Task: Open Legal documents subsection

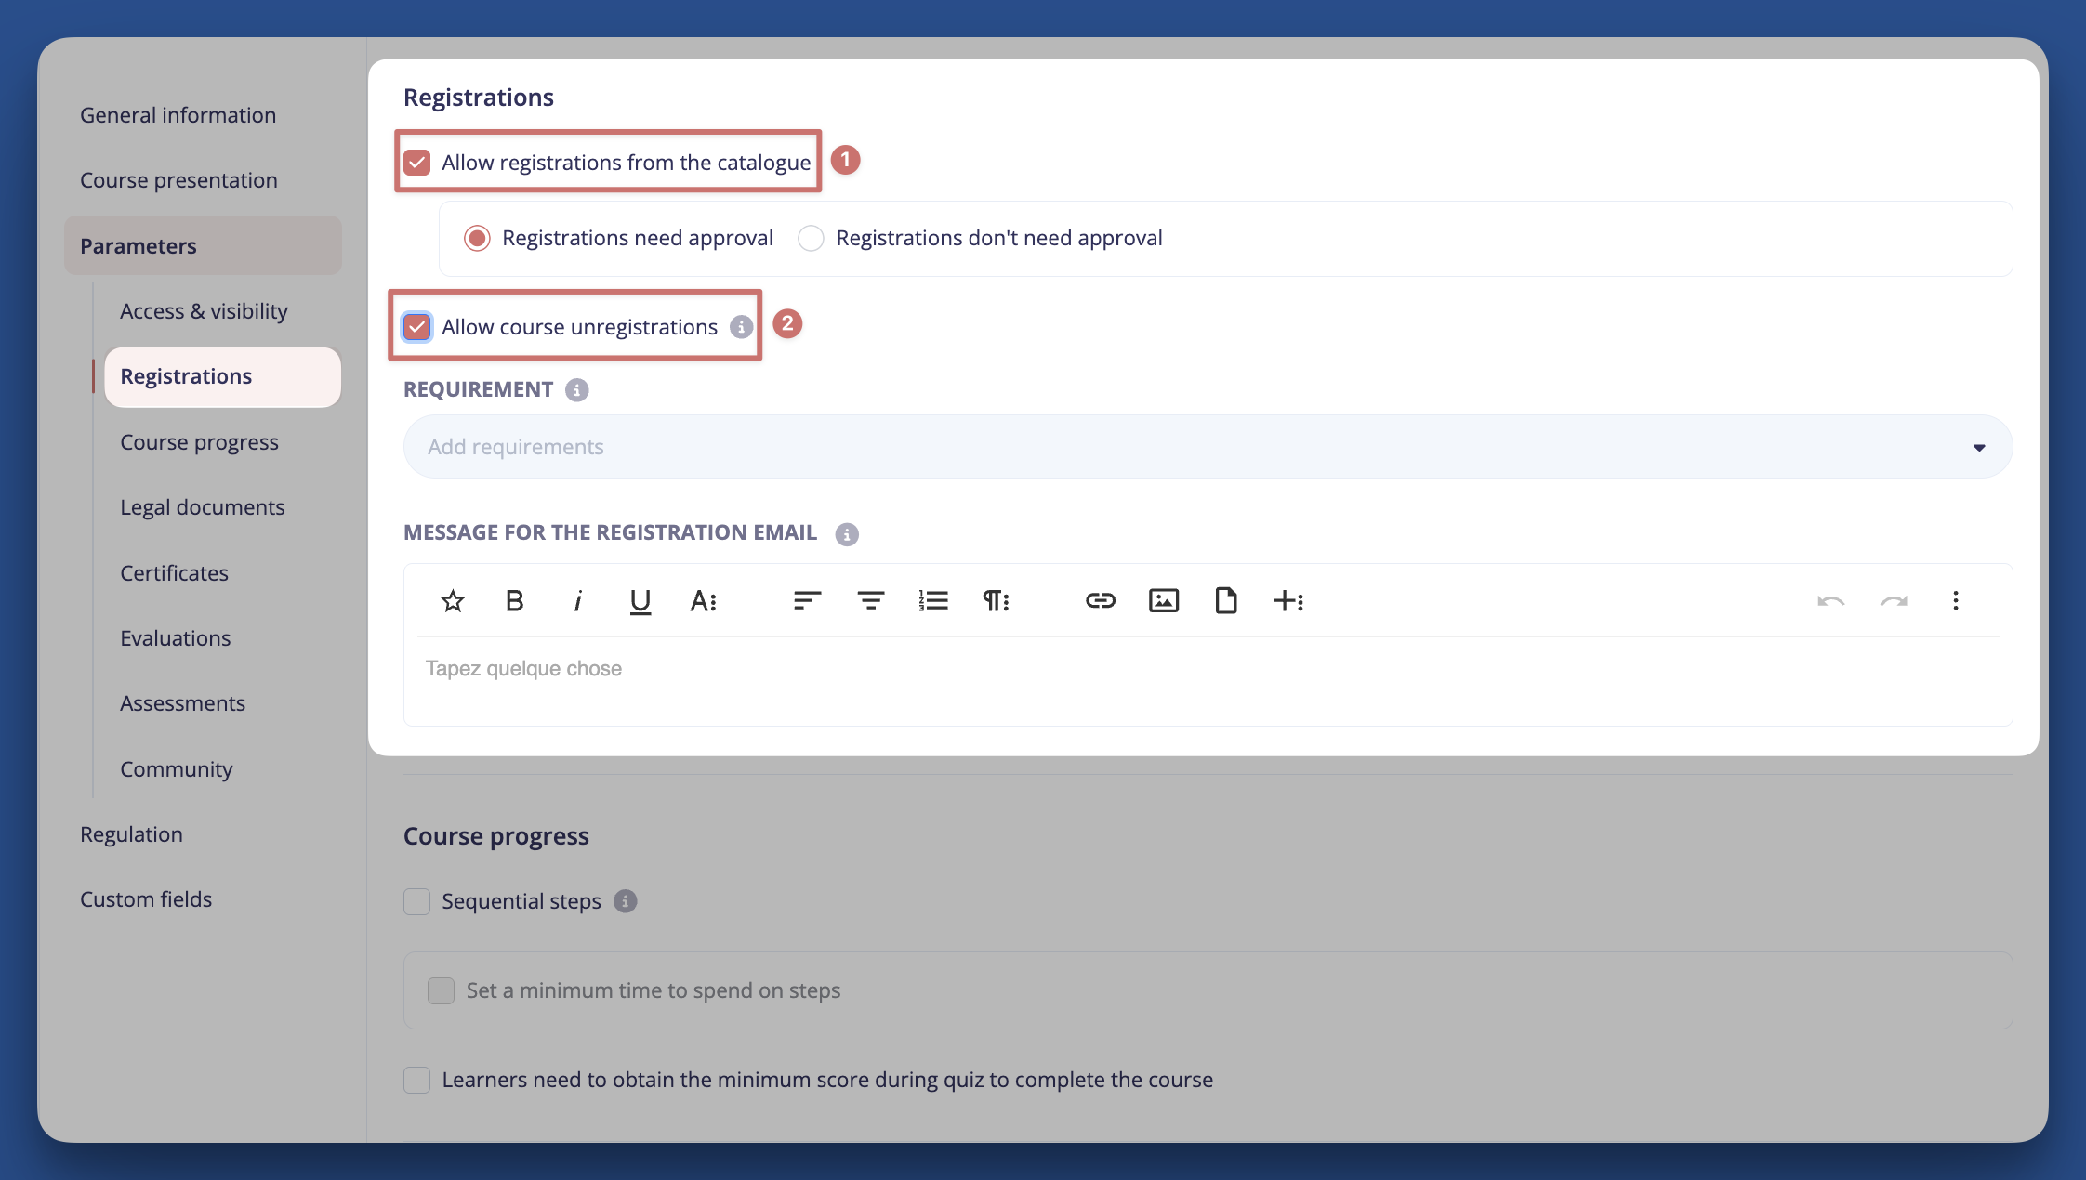Action: [x=203, y=507]
